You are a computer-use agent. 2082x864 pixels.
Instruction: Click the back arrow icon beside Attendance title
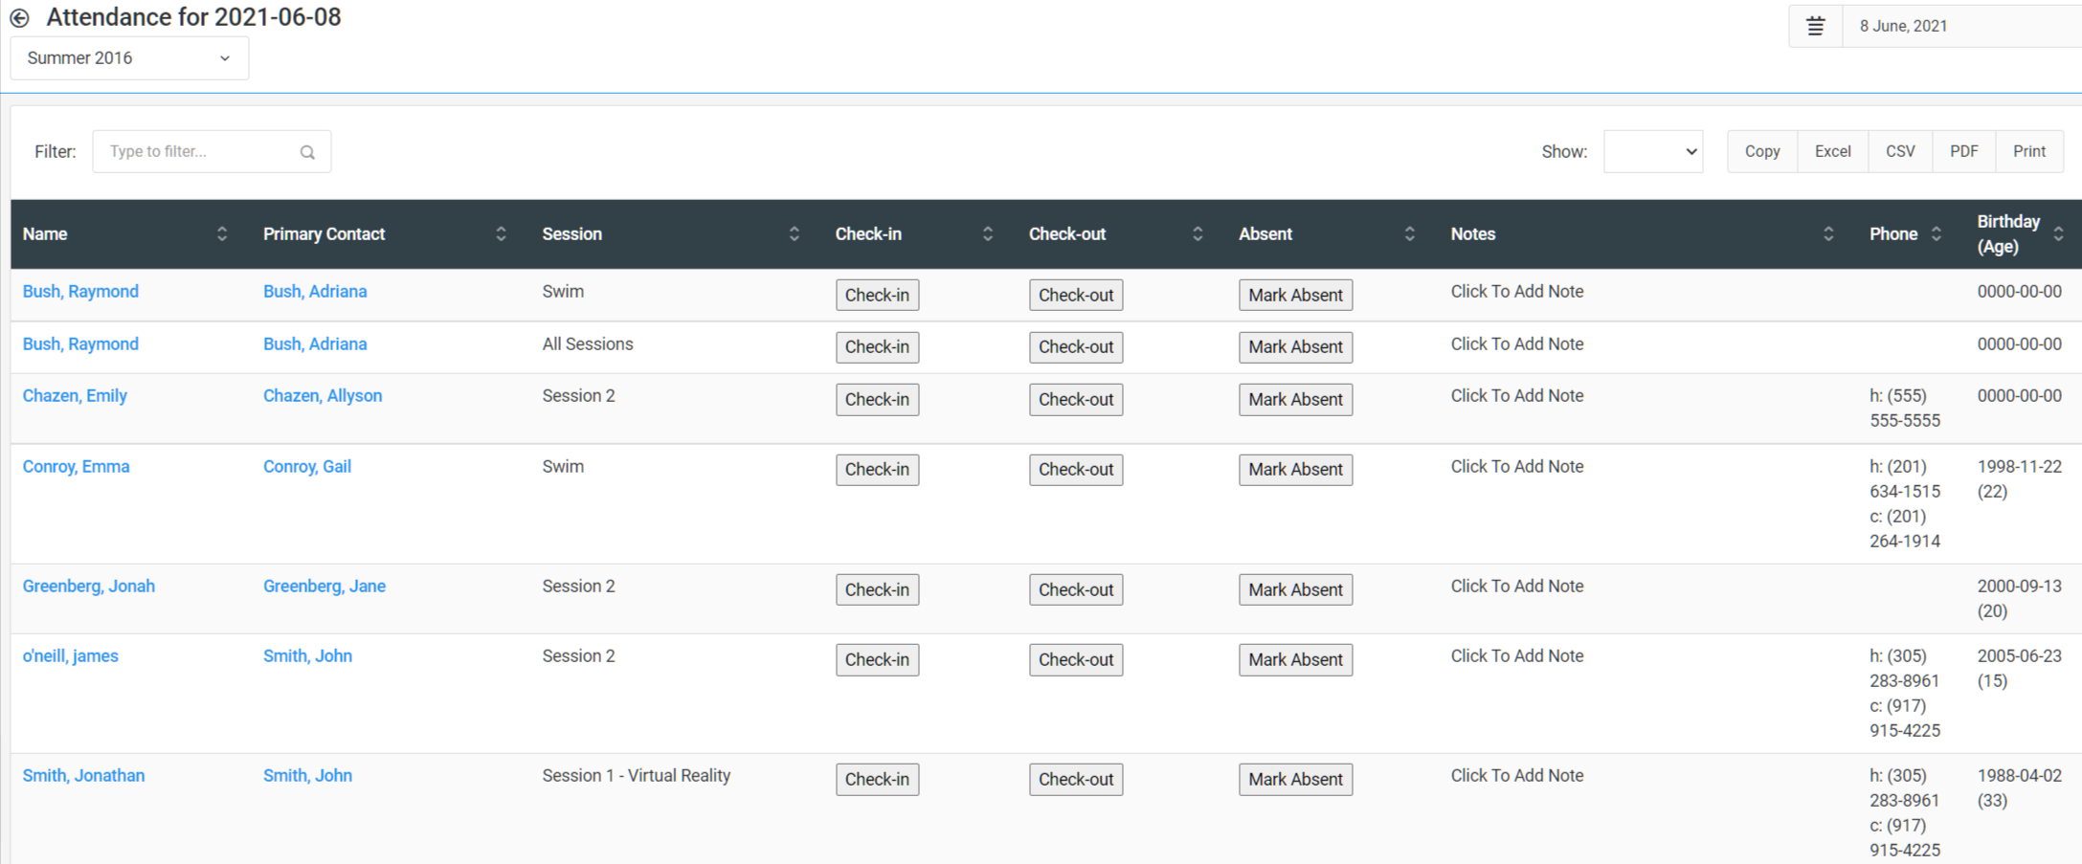pos(19,18)
